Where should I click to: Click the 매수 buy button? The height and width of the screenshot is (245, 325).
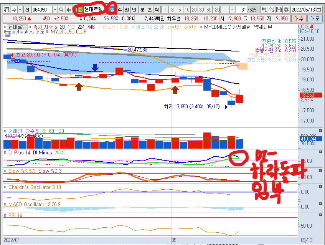[299, 19]
